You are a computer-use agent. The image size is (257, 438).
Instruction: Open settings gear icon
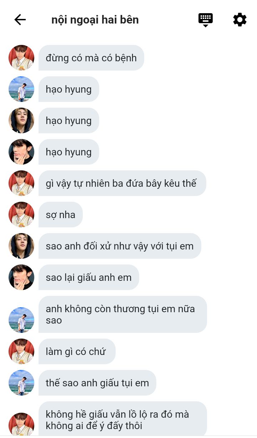[x=240, y=20]
